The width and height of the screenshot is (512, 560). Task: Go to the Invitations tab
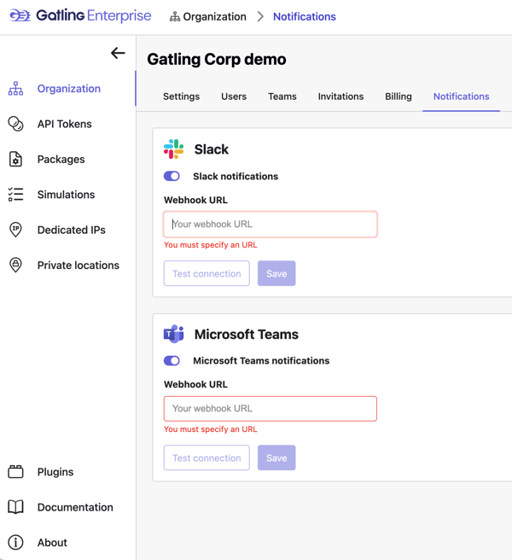(340, 96)
